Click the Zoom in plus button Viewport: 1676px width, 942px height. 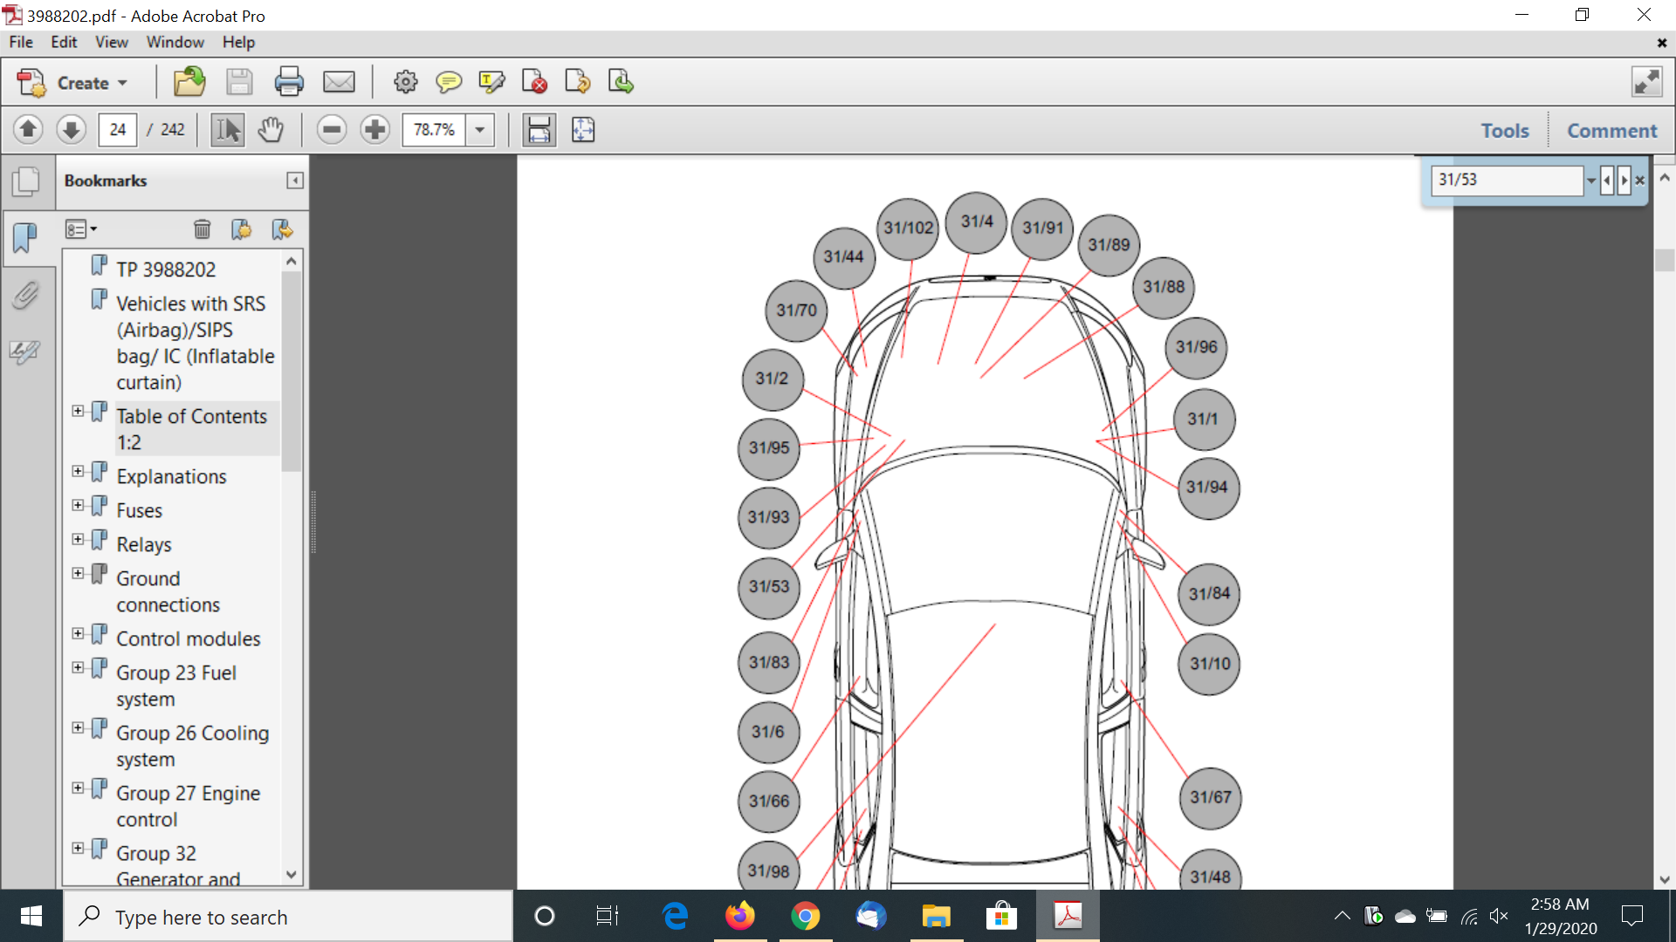(375, 130)
